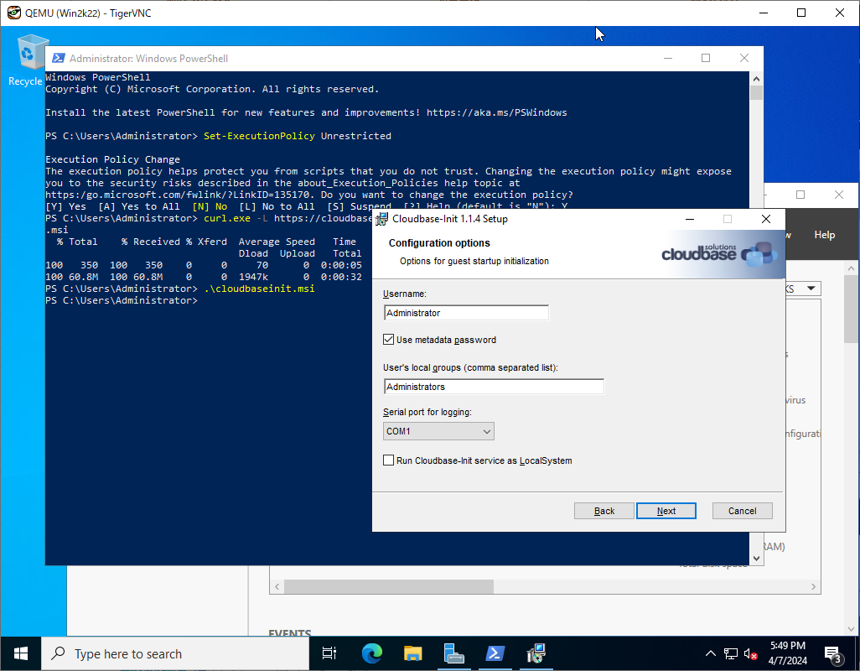Cancel the Cloudbase-Init setup
This screenshot has width=860, height=671.
click(x=742, y=511)
